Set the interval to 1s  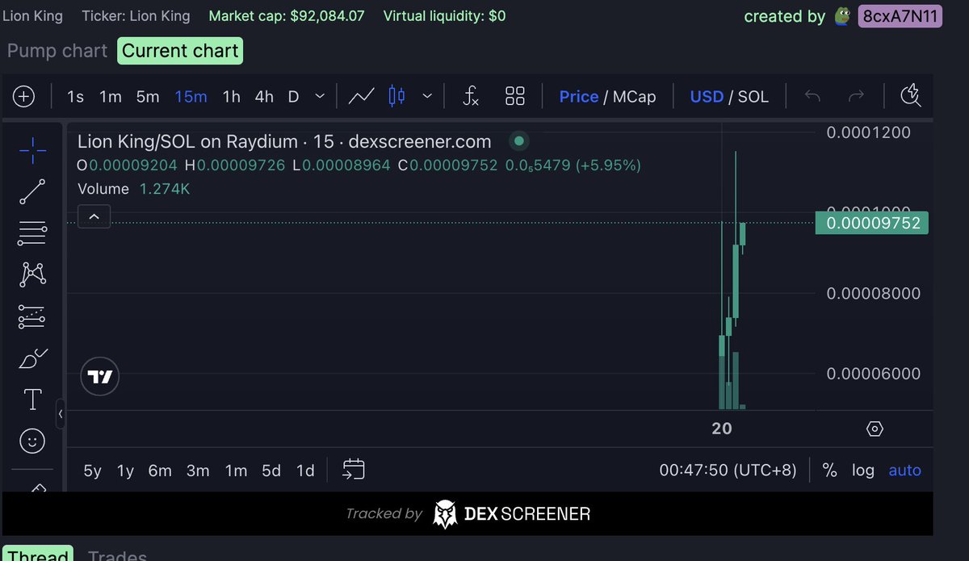tap(75, 97)
